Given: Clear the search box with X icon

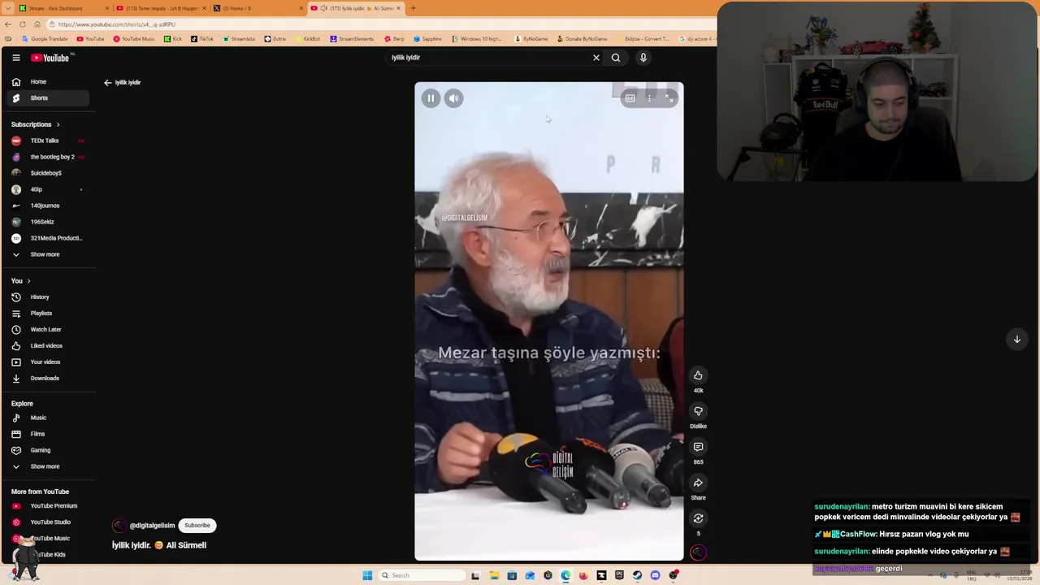Looking at the screenshot, I should (x=596, y=58).
